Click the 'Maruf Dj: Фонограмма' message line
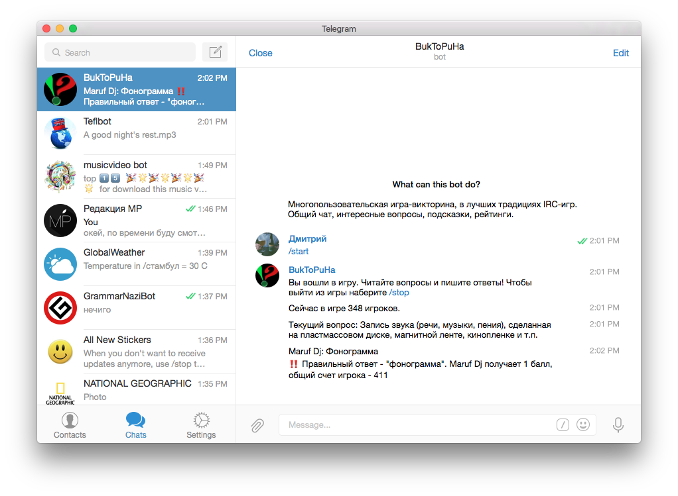678x496 pixels. [333, 352]
